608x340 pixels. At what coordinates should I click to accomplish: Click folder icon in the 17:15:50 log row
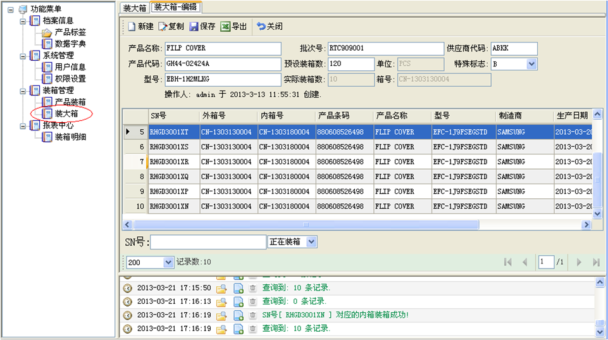click(221, 288)
